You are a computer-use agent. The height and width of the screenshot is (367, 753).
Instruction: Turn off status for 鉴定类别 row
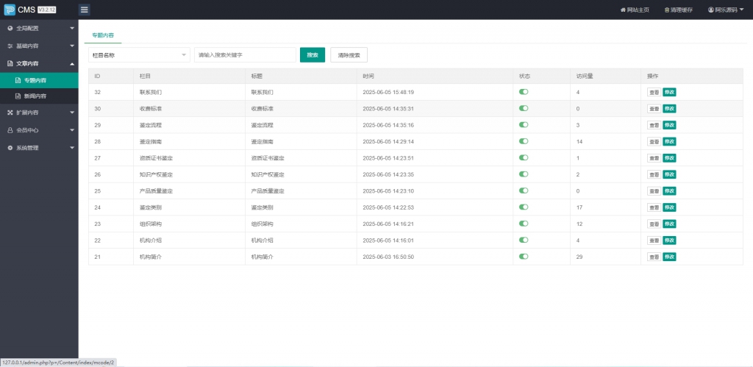pyautogui.click(x=524, y=207)
